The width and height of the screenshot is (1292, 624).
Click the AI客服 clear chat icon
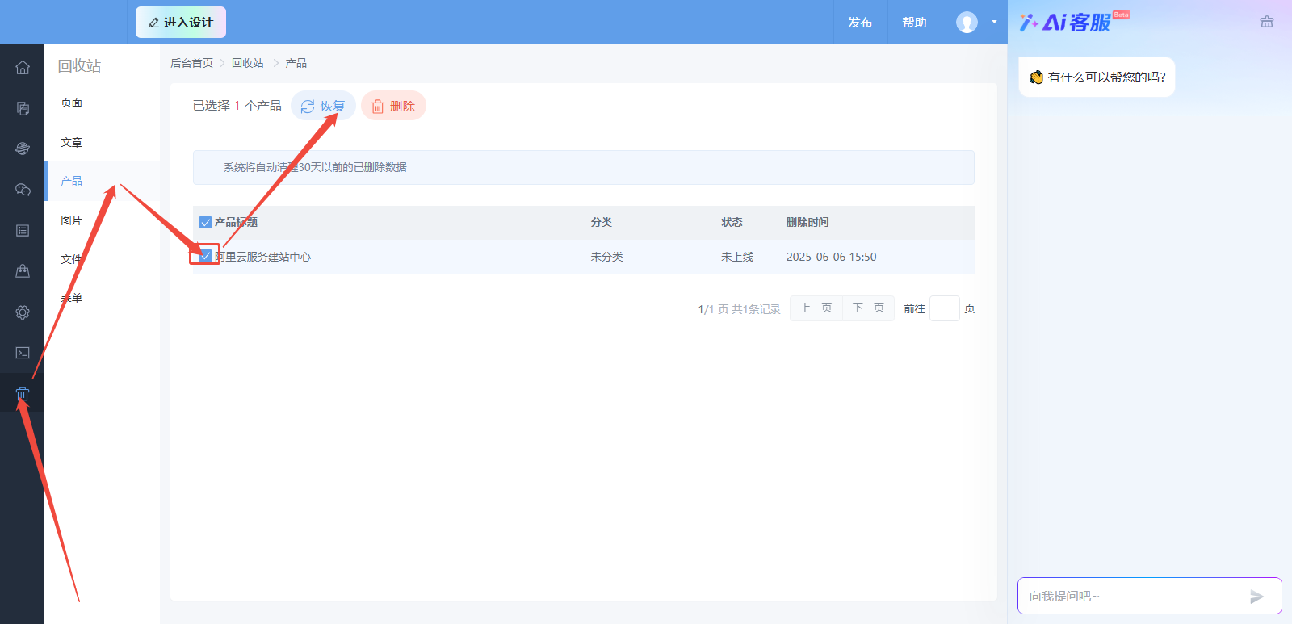point(1267,23)
